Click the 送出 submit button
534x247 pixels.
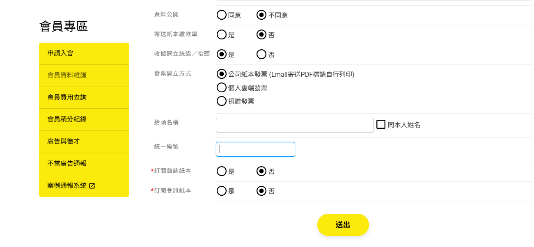point(343,225)
